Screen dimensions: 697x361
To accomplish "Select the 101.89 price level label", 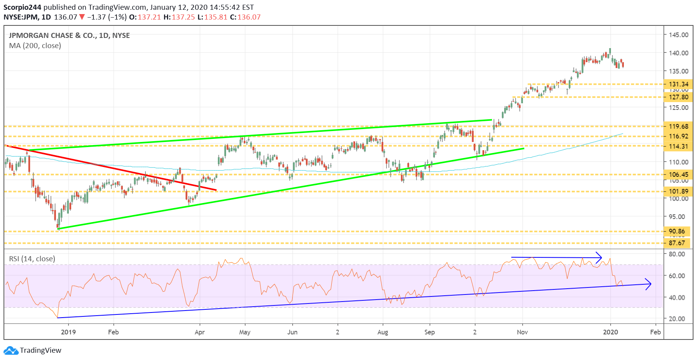I will pyautogui.click(x=678, y=191).
